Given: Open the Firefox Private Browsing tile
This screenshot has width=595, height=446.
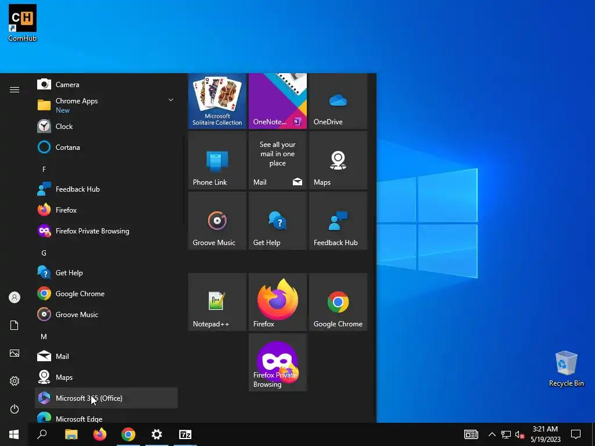Looking at the screenshot, I should point(277,362).
